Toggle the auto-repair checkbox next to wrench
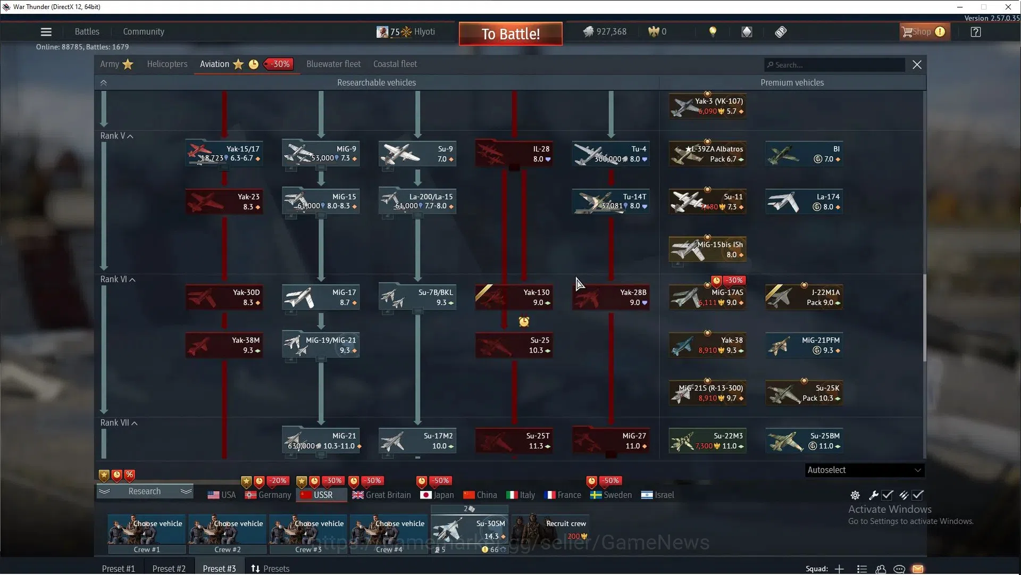 click(x=888, y=496)
